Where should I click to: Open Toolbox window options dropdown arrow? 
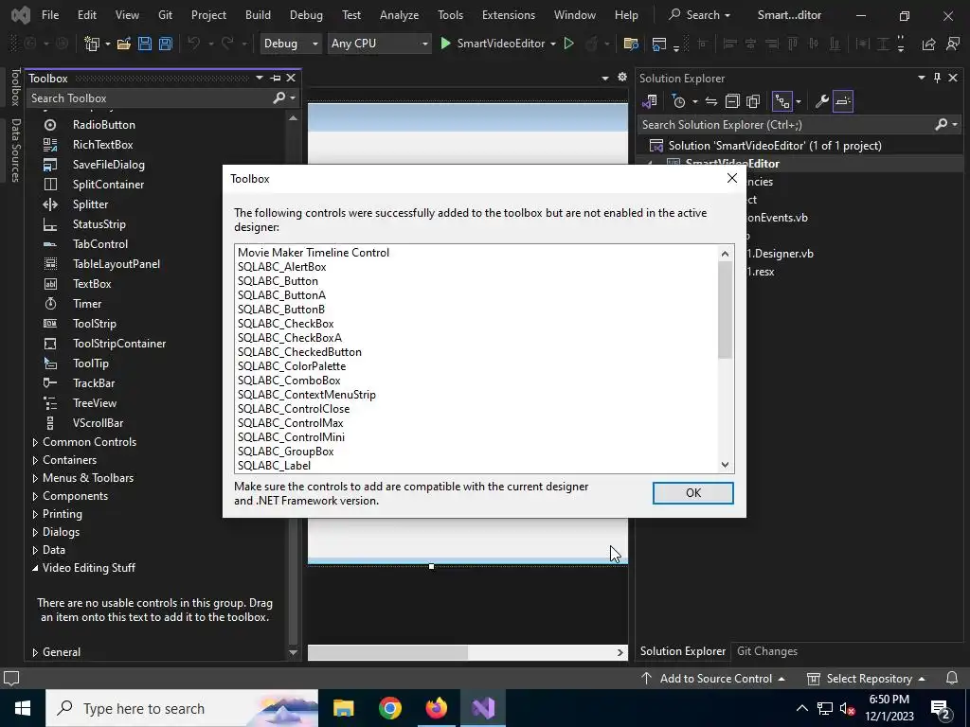260,78
